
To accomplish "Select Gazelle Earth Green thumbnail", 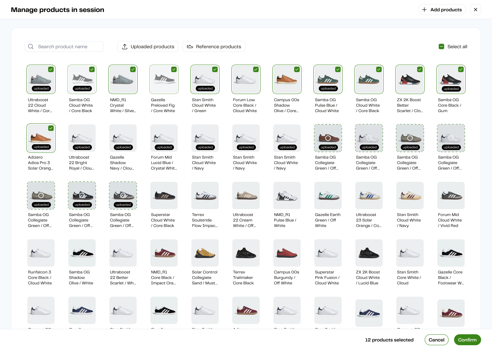I will [x=328, y=196].
